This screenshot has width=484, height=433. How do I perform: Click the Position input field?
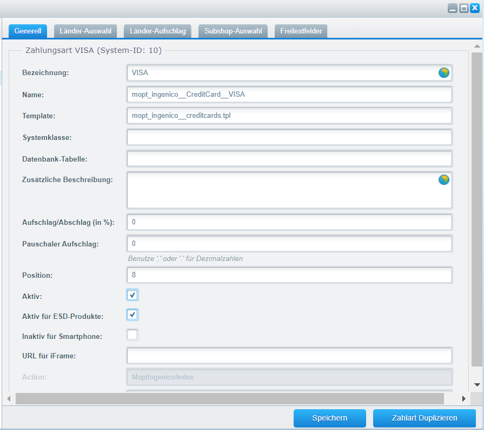tap(289, 275)
